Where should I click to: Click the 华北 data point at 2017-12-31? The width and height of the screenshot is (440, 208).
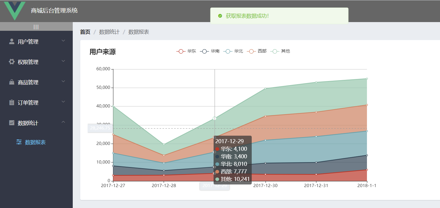point(316,137)
